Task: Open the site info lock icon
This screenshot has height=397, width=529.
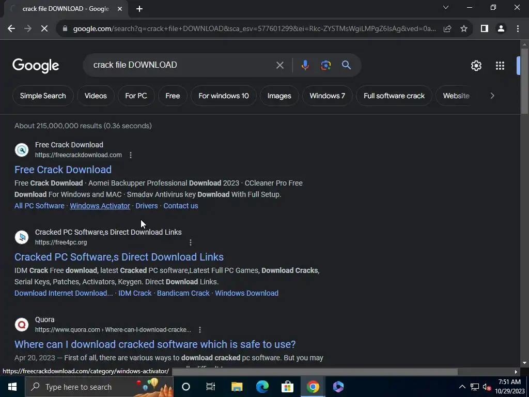Action: click(65, 29)
